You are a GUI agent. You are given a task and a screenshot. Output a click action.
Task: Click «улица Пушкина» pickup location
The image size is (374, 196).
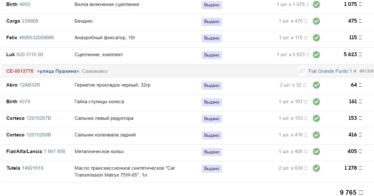click(58, 71)
